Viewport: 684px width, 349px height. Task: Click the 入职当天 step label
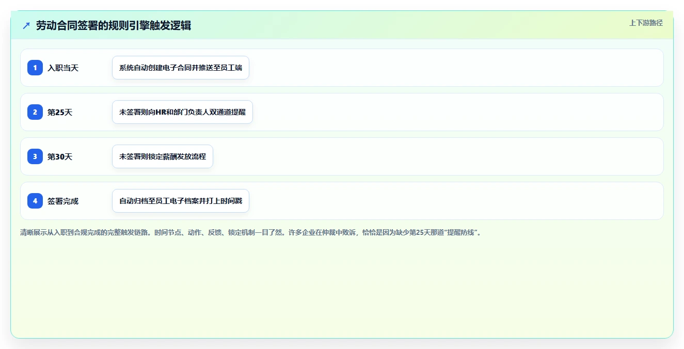pyautogui.click(x=63, y=68)
